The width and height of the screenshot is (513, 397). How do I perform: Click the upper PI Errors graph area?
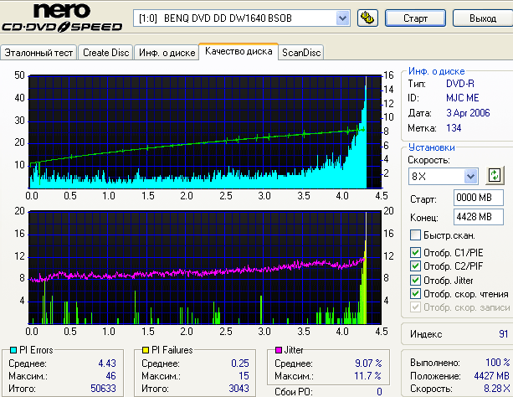coord(205,131)
